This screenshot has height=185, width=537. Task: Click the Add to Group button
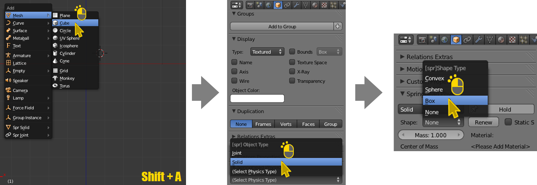pos(282,26)
